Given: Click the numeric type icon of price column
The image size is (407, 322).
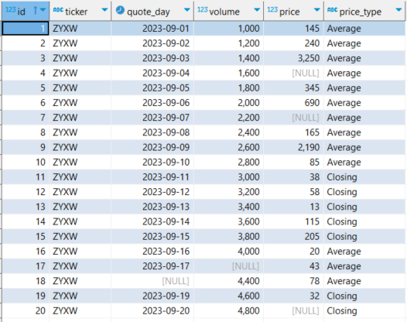Looking at the screenshot, I should (272, 10).
